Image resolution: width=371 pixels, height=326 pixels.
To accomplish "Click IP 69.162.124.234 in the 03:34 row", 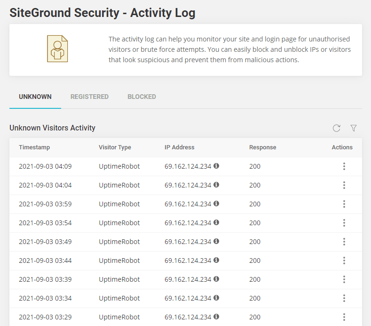I will pos(188,298).
